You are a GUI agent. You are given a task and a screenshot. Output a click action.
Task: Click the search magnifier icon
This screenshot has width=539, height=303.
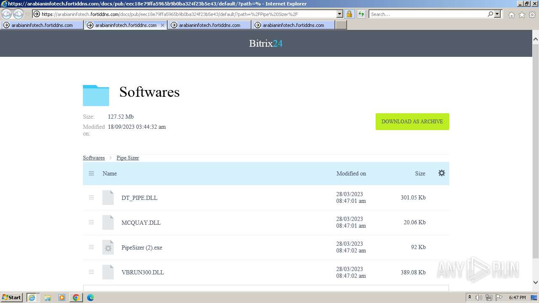click(x=490, y=14)
